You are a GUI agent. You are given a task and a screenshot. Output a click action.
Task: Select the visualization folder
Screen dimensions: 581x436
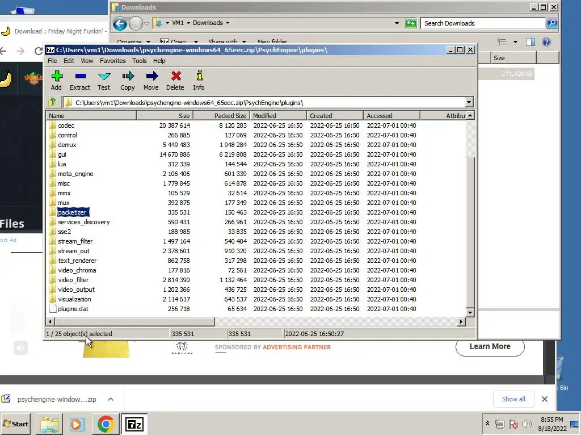[74, 299]
